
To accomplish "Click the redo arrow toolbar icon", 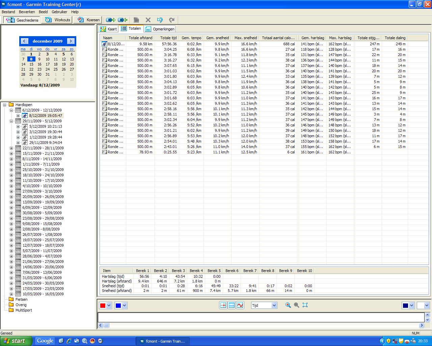I will (172, 20).
